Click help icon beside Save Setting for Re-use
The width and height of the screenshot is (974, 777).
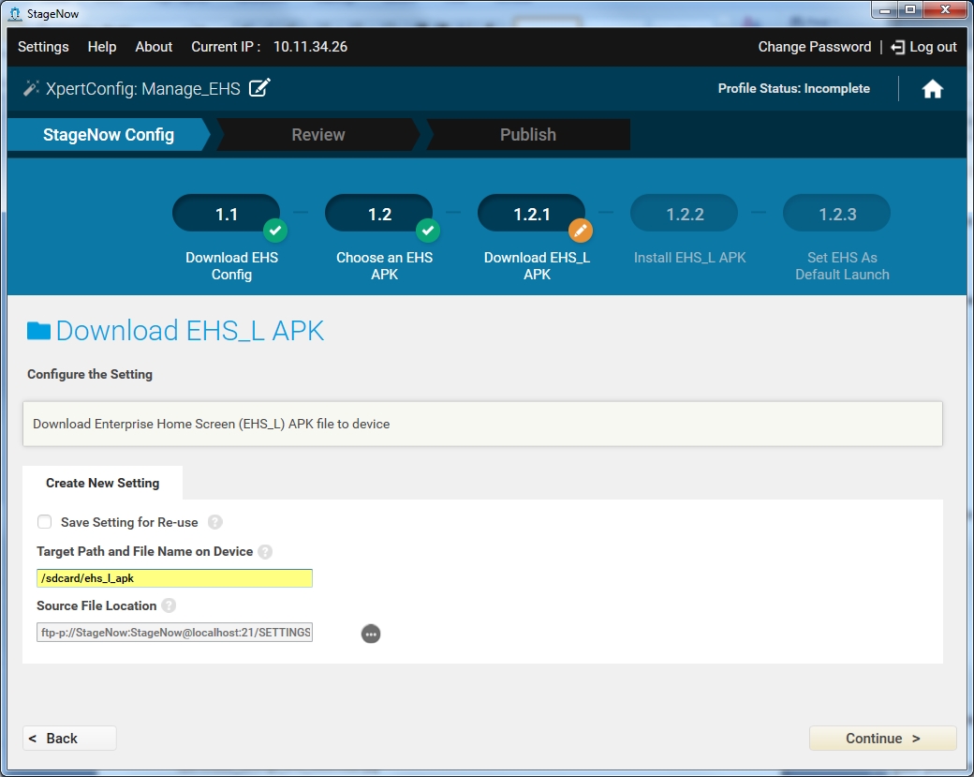tap(215, 522)
